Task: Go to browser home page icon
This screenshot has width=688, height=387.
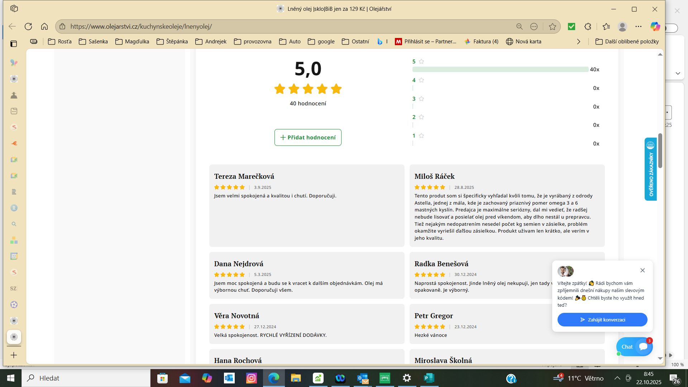Action: pyautogui.click(x=44, y=27)
